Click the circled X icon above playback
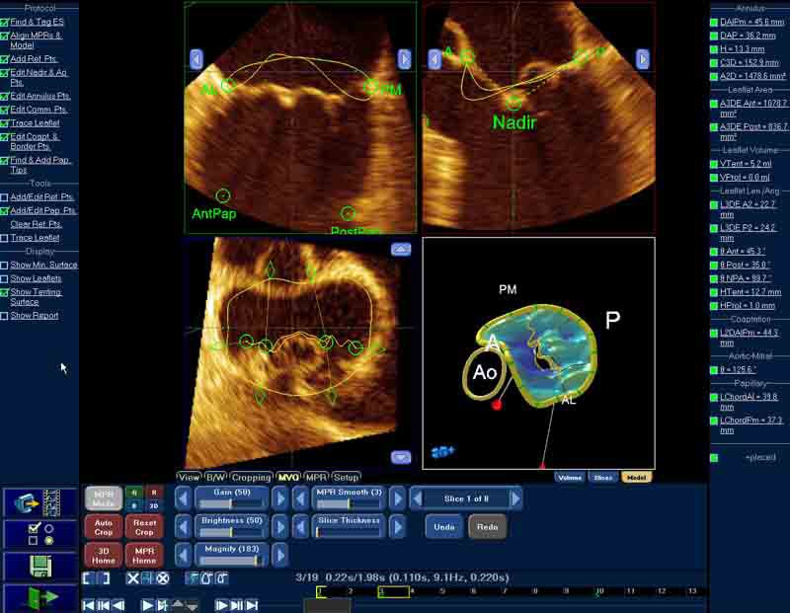This screenshot has width=790, height=613. tap(163, 578)
